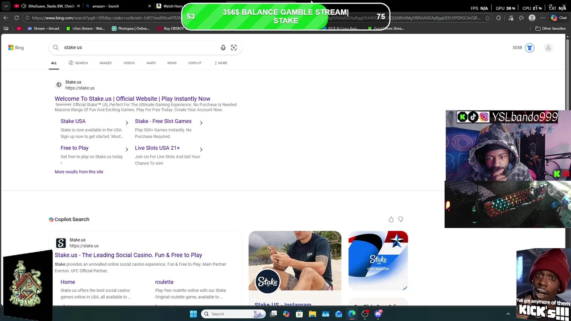The image size is (571, 321).
Task: Switch to the amazon - Search tab
Action: 117,6
